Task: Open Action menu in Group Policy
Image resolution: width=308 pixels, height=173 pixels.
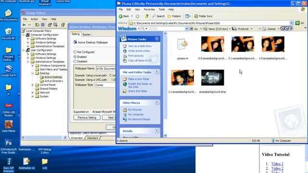Action: pos(34,19)
